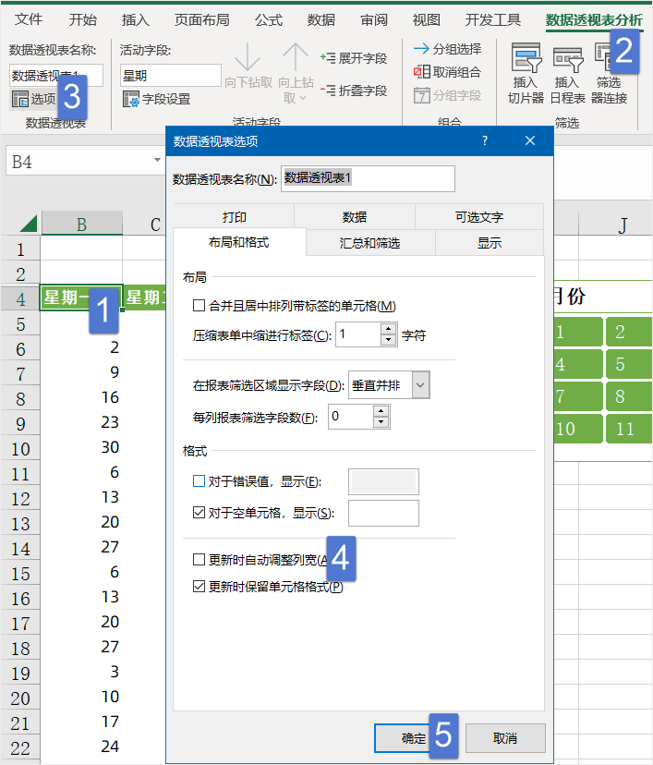Click the 插入日程表 (Insert Timeline) icon

568,60
